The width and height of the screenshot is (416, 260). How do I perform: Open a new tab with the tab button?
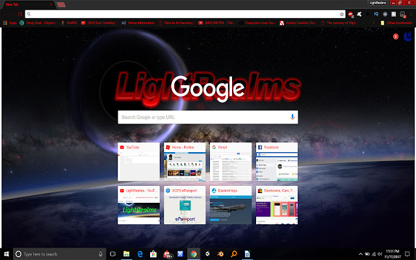(61, 5)
